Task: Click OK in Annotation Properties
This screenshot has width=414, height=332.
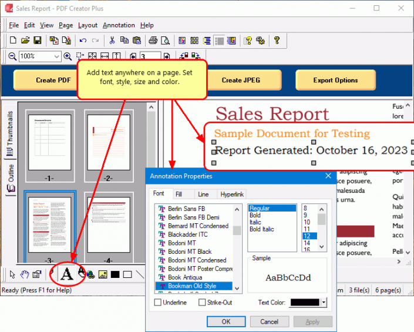Action: click(226, 321)
